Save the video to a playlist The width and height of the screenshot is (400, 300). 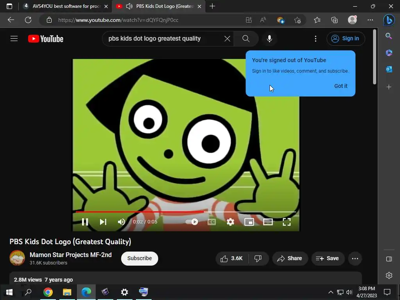[x=328, y=259]
